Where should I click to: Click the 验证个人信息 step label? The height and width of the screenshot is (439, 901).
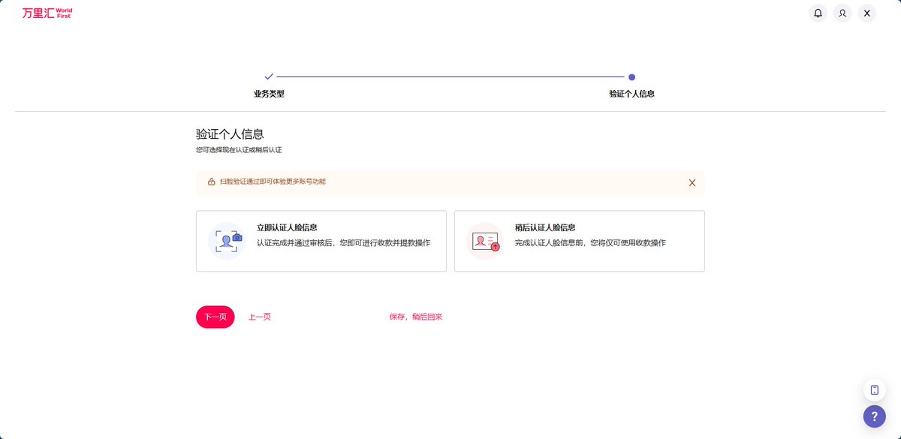coord(631,94)
